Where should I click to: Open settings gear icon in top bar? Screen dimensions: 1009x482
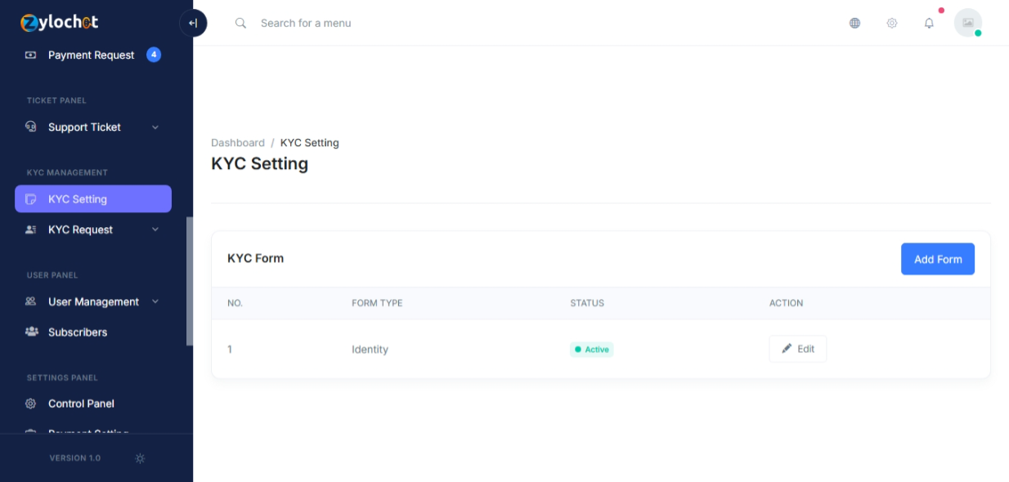(892, 23)
